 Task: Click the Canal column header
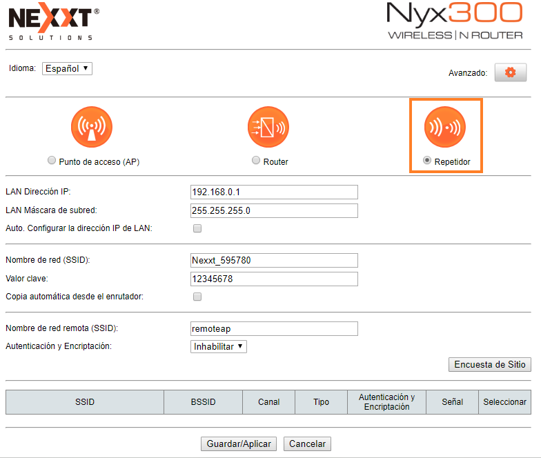click(269, 402)
